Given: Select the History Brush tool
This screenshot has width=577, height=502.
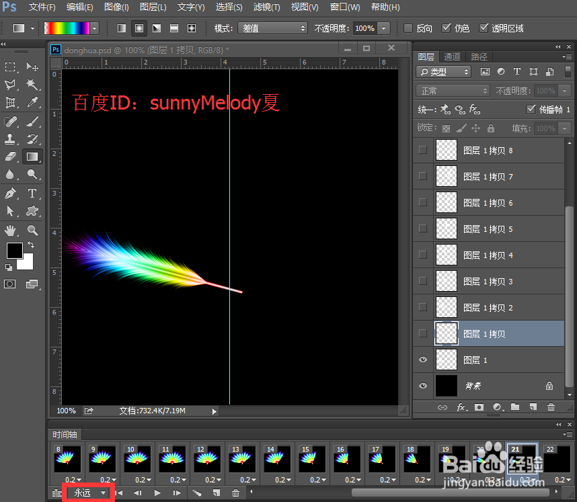Looking at the screenshot, I should click(x=32, y=138).
